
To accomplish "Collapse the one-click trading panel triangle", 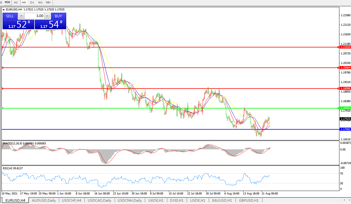I will [x=4, y=10].
